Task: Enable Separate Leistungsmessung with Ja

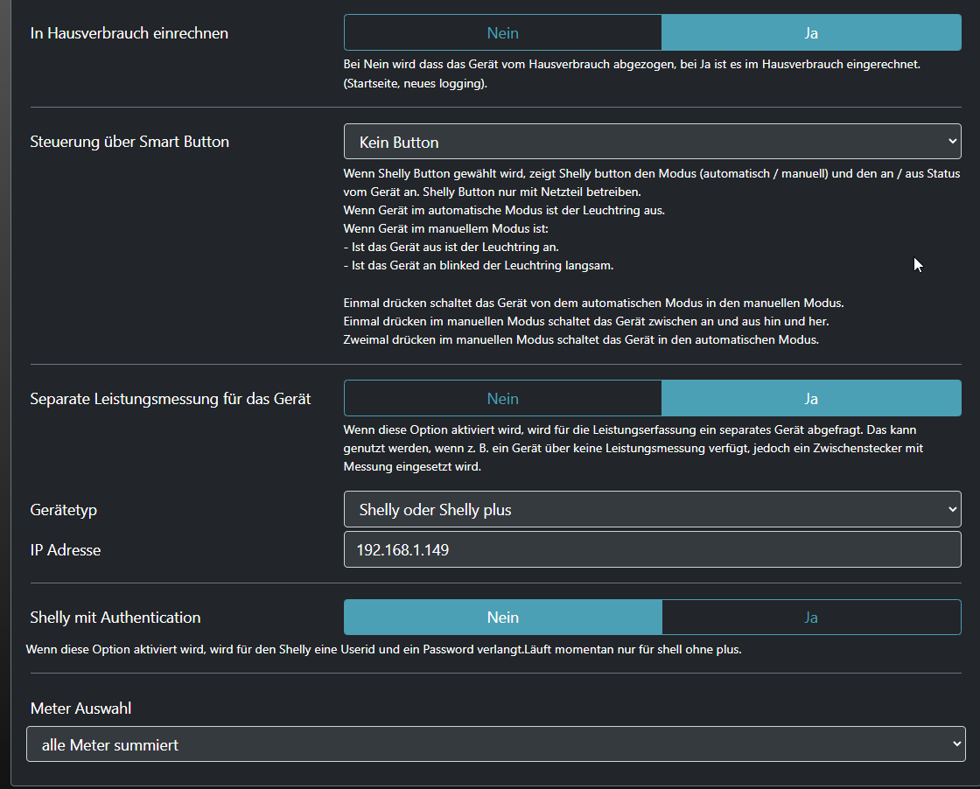Action: coord(811,398)
